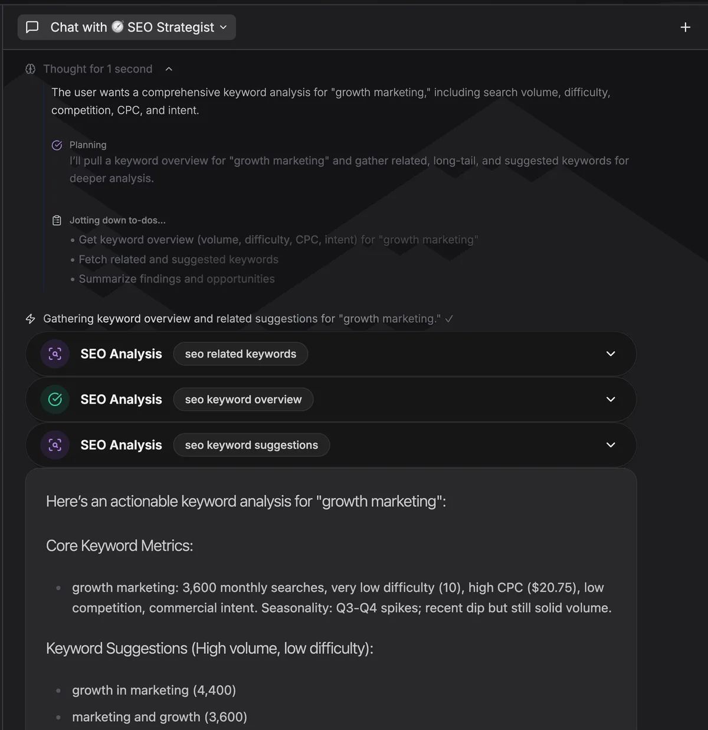Click the chat bubble icon in header

pos(32,27)
